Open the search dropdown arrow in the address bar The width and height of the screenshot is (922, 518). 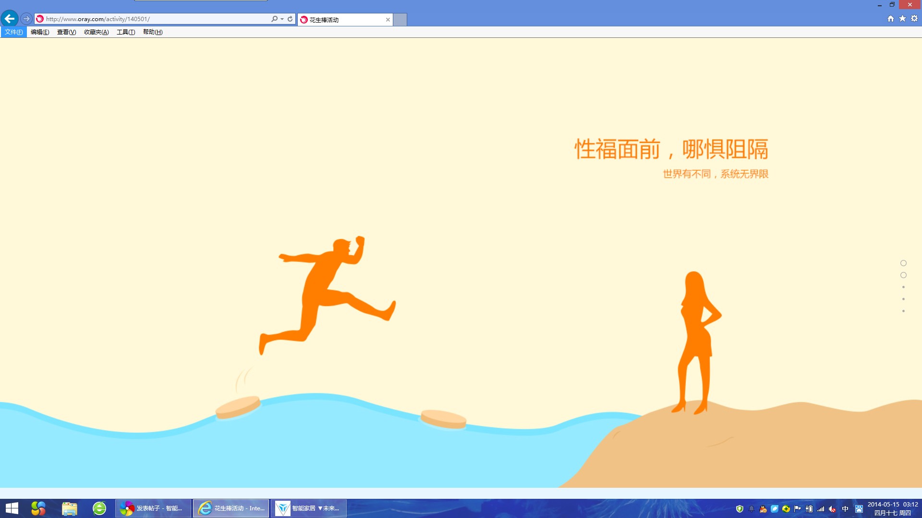[x=281, y=19]
